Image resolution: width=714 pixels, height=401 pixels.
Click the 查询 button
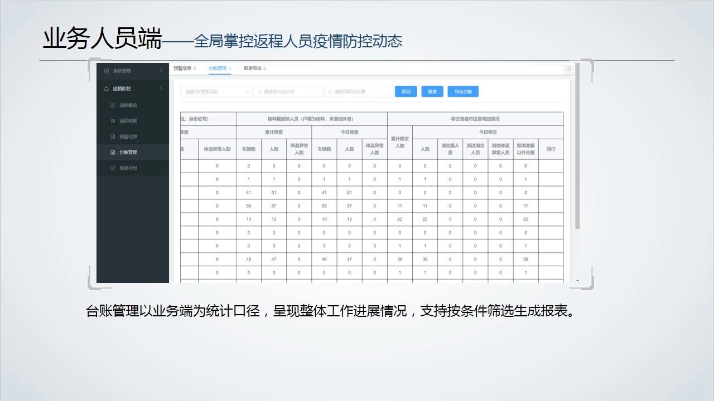tap(406, 92)
